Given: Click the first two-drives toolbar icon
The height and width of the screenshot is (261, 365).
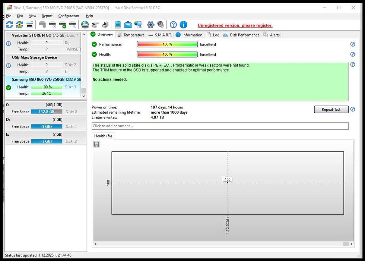Looking at the screenshot, I should [95, 25].
